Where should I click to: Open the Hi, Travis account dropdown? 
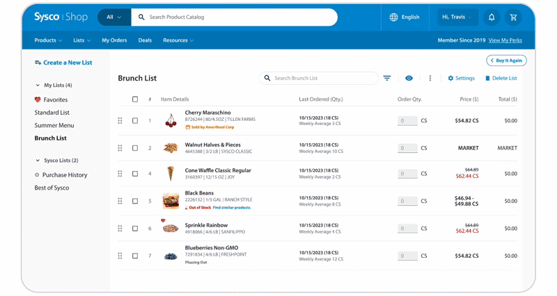(457, 17)
